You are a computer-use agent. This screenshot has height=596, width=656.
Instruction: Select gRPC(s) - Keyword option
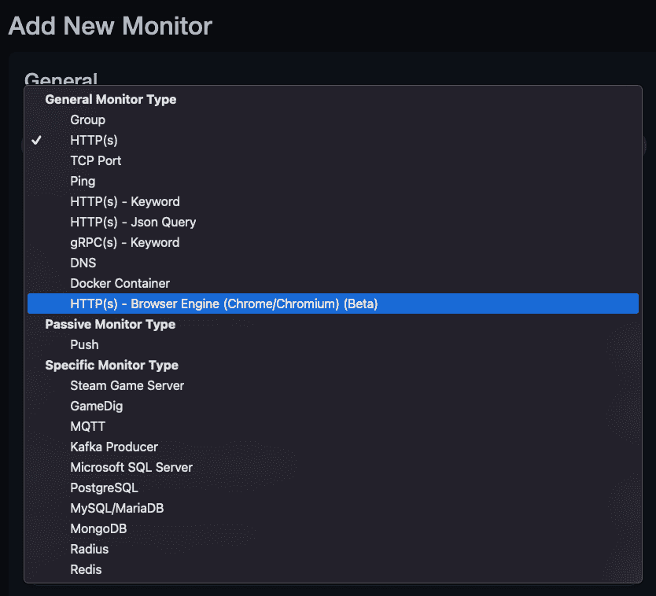coord(124,242)
